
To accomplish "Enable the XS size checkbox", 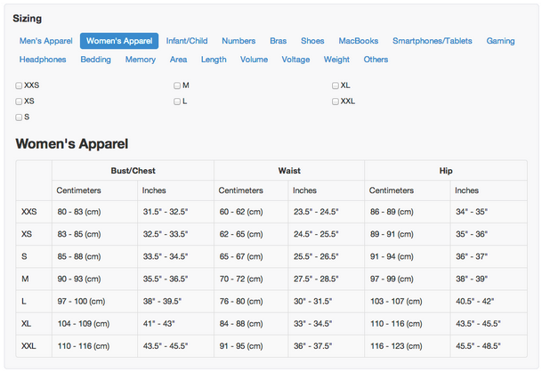I will [x=19, y=101].
